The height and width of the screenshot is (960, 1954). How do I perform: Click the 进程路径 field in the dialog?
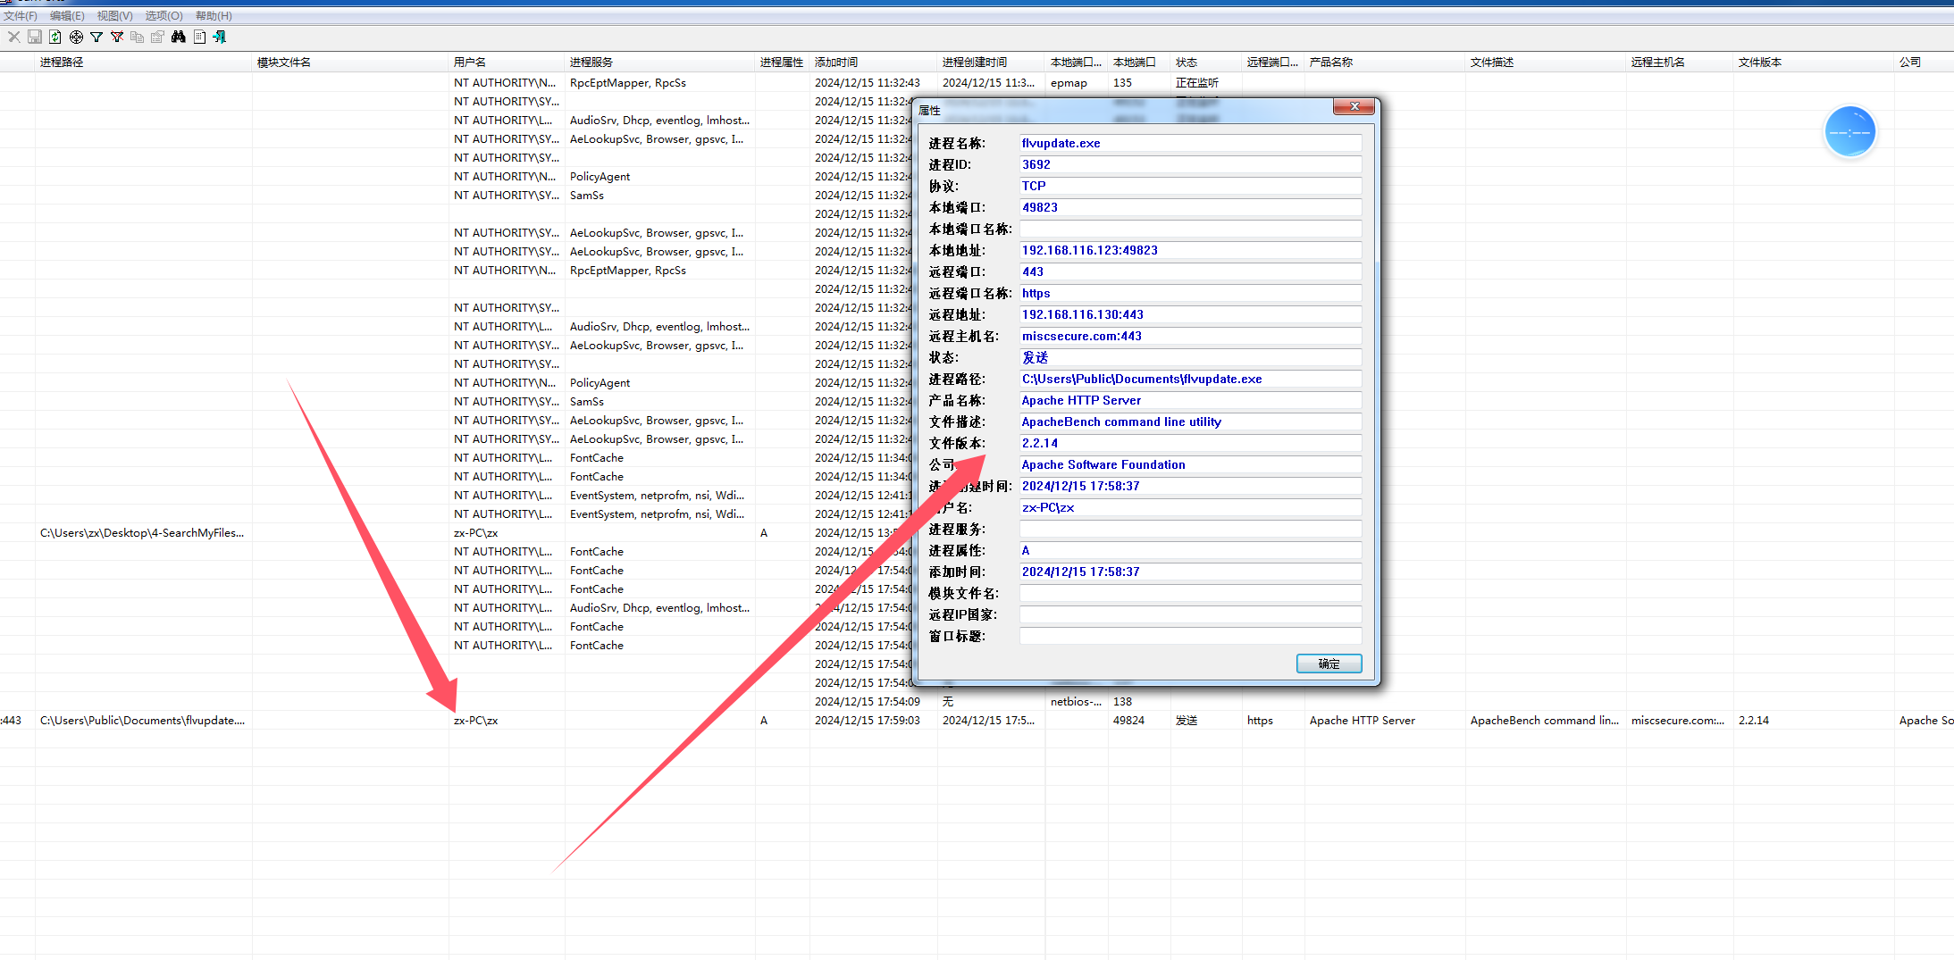1190,379
